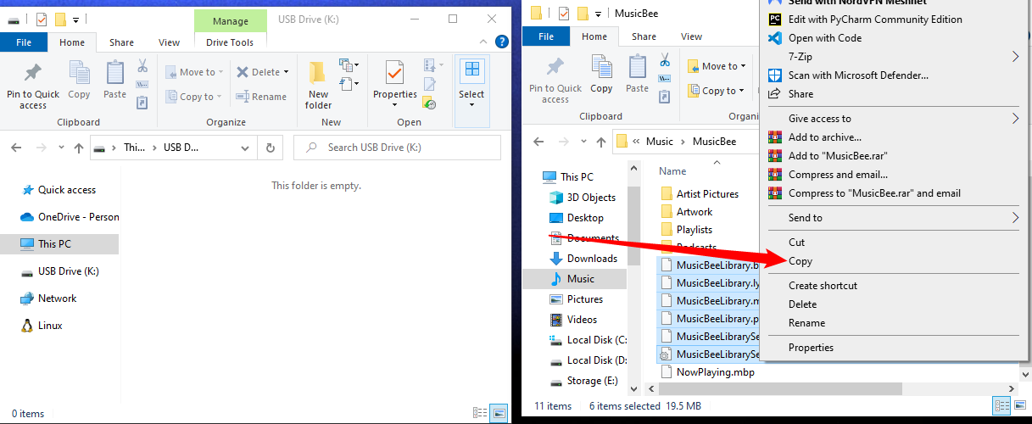1032x424 pixels.
Task: Click the Cut scissors icon in USB Drive ribbon
Action: [x=142, y=65]
